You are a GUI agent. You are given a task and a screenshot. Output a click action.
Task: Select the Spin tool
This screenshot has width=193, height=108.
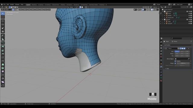pyautogui.click(x=3, y=68)
